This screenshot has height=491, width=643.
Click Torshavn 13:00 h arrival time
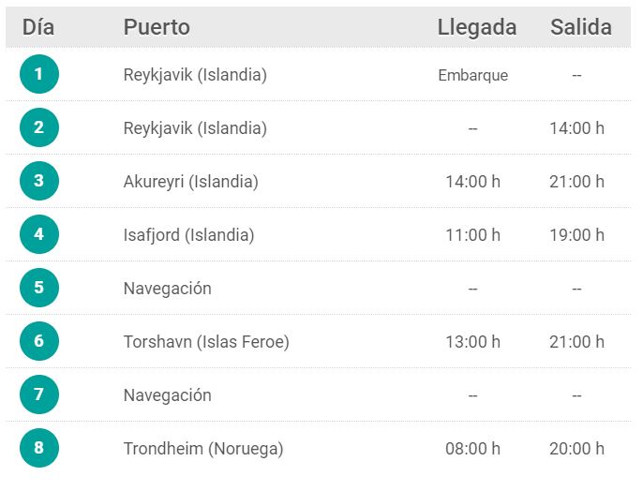[x=472, y=342]
